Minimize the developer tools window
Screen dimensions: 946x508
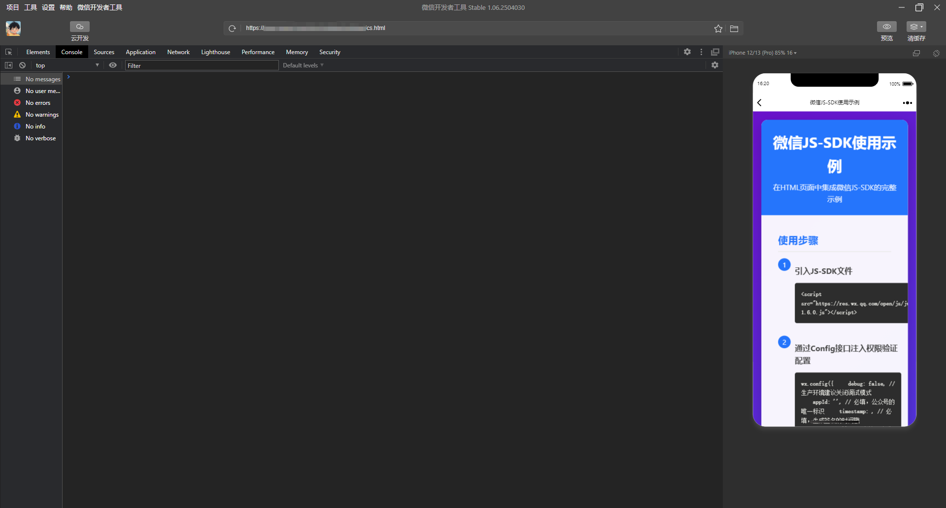(x=902, y=7)
